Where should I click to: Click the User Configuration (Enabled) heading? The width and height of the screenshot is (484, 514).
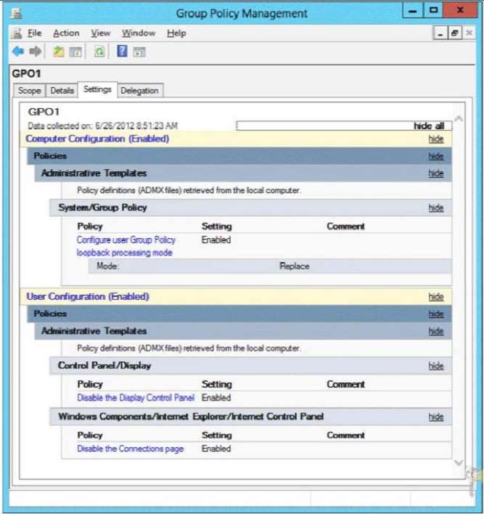click(x=88, y=296)
